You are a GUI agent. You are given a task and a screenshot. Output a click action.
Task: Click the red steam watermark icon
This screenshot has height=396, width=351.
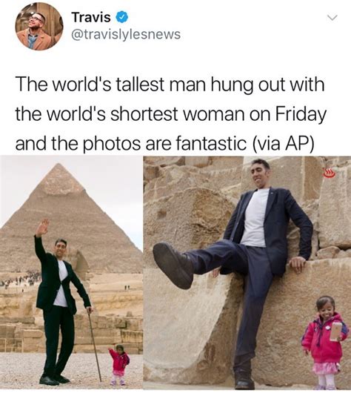tap(329, 174)
